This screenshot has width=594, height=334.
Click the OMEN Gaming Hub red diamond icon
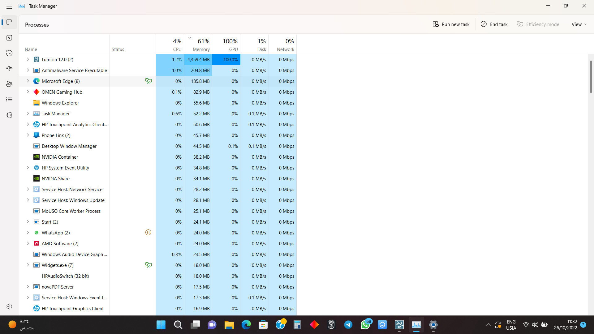[x=37, y=92]
